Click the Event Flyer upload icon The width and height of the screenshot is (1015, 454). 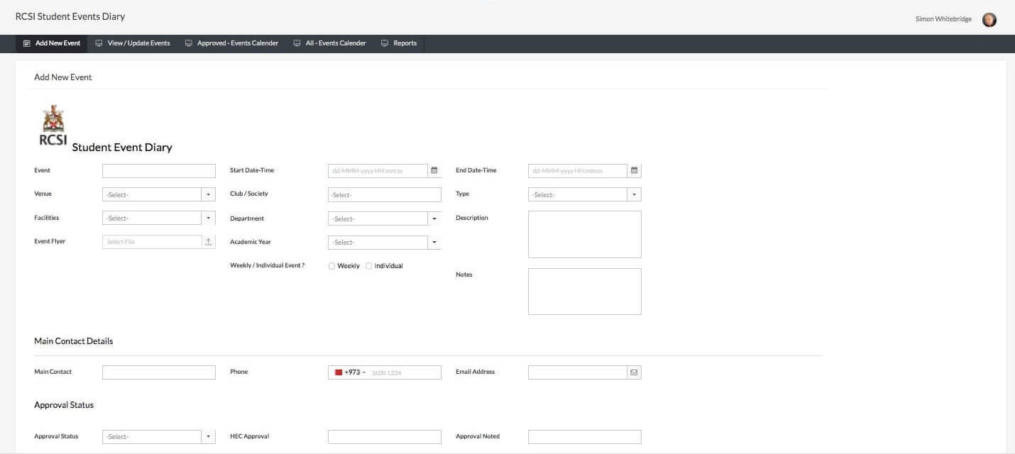(x=208, y=242)
